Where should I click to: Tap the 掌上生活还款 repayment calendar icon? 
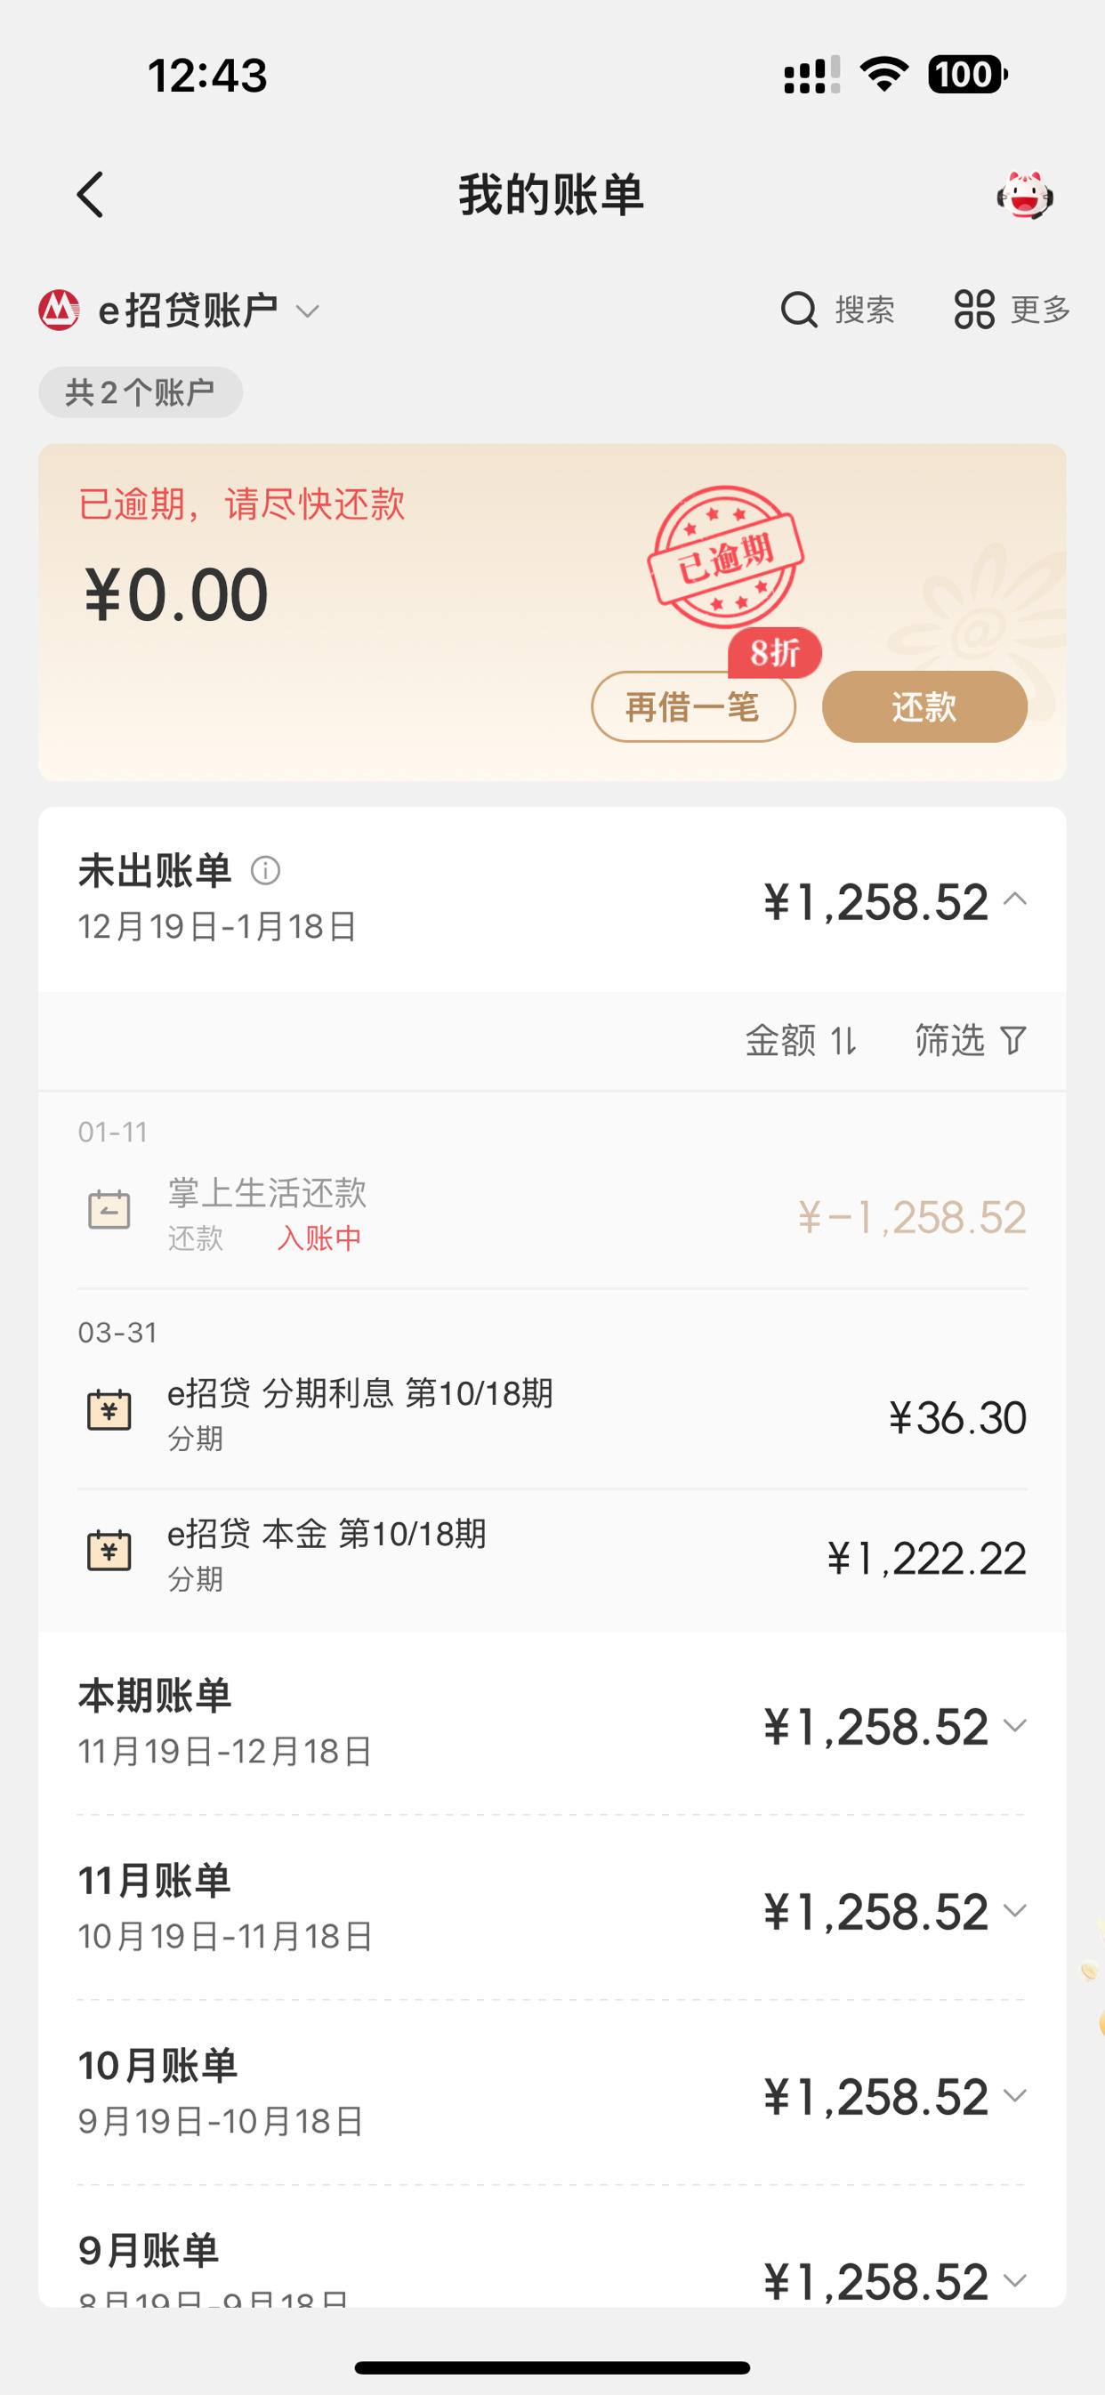tap(109, 1210)
